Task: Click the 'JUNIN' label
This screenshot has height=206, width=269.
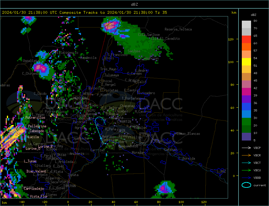Action: [x=121, y=130]
